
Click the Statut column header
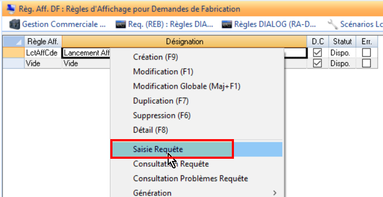click(342, 41)
